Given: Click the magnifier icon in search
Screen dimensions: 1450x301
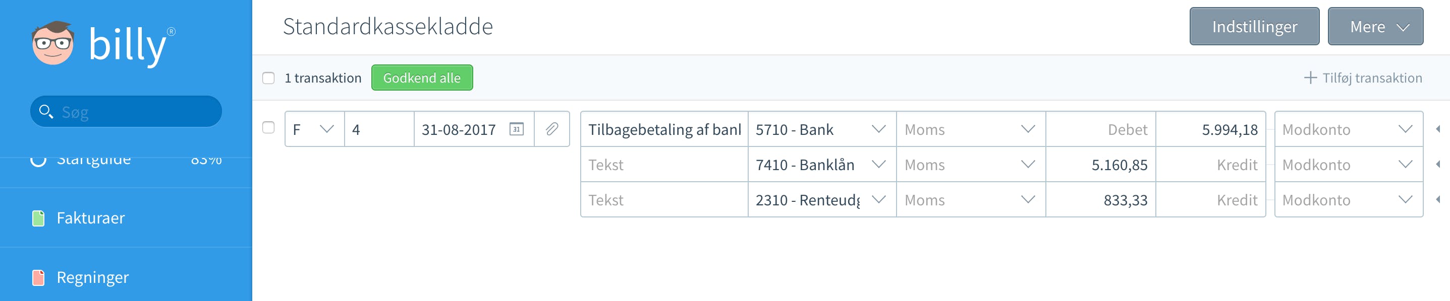Looking at the screenshot, I should click(x=46, y=111).
